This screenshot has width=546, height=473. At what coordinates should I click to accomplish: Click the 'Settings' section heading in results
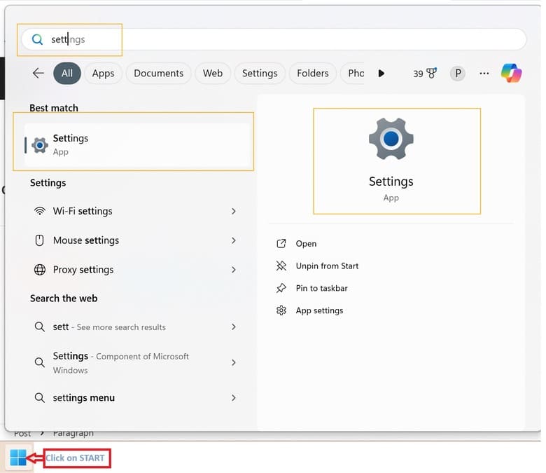48,183
